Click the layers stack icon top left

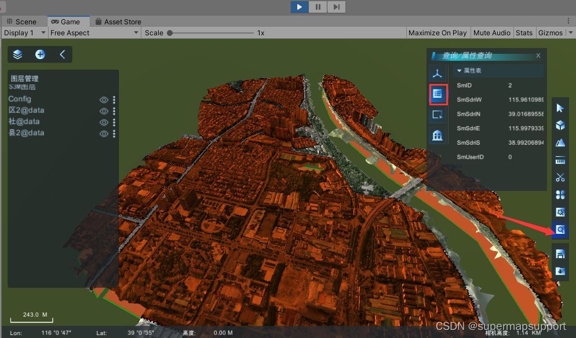coord(17,54)
